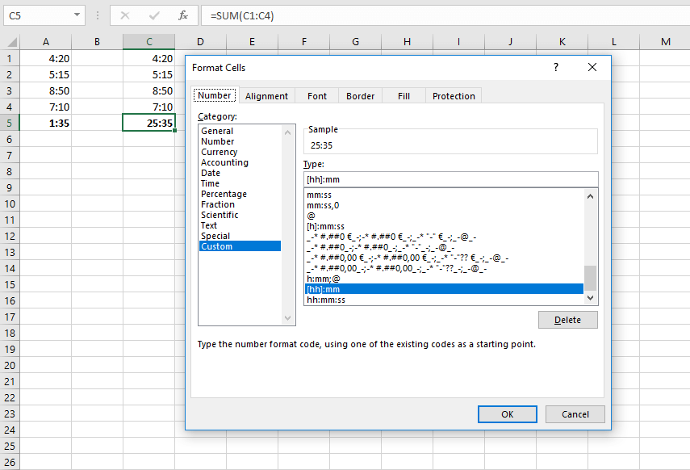Choose the [h]:mm:ss format code
The height and width of the screenshot is (470, 690).
[444, 226]
